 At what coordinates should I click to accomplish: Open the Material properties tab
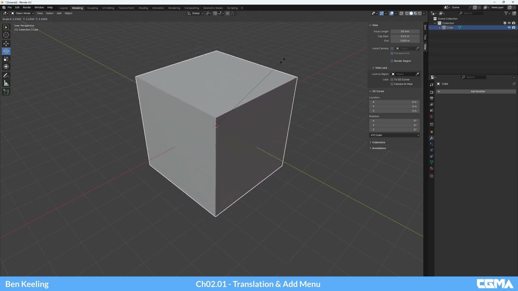coord(431,169)
